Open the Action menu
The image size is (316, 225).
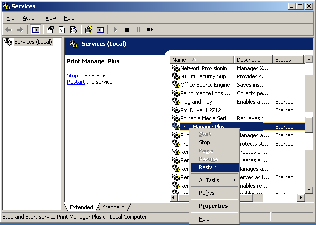(x=30, y=18)
